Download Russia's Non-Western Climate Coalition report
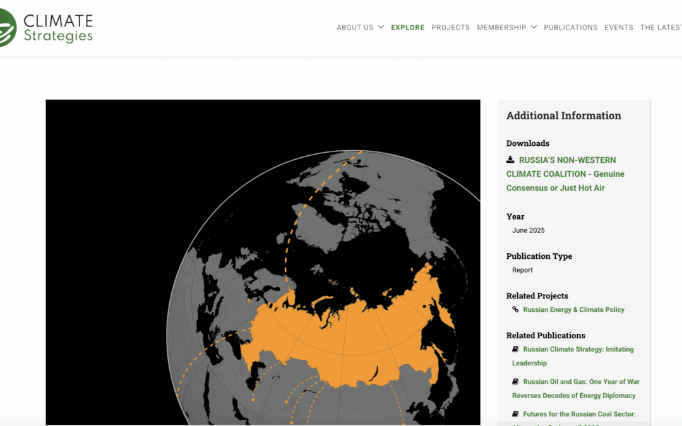Viewport: 682px width, 426px height. point(565,174)
